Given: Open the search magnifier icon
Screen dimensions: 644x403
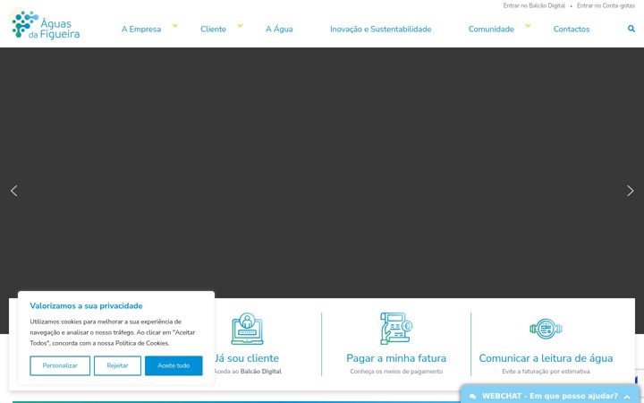Looking at the screenshot, I should pos(631,29).
